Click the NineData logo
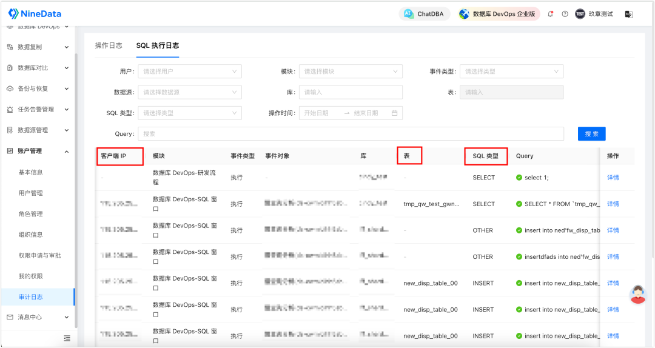The width and height of the screenshot is (655, 348). pyautogui.click(x=35, y=14)
